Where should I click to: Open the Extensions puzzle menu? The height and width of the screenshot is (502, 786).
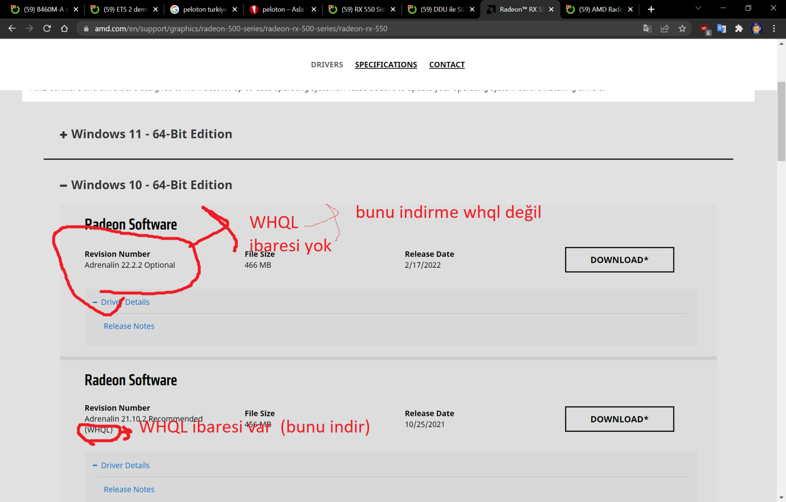(739, 28)
